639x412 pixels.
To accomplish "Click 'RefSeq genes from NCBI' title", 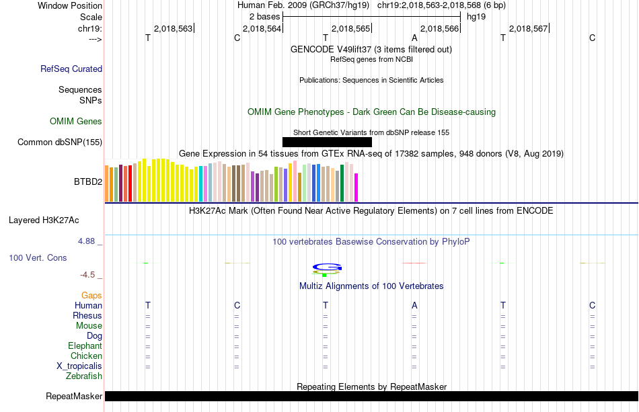I will [372, 59].
